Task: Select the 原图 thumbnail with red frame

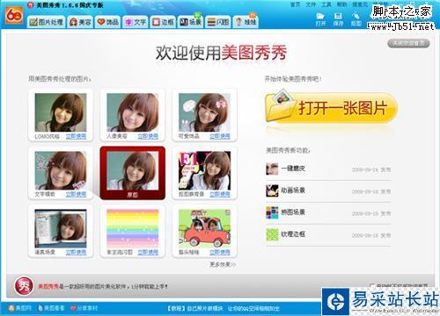Action: pyautogui.click(x=133, y=173)
